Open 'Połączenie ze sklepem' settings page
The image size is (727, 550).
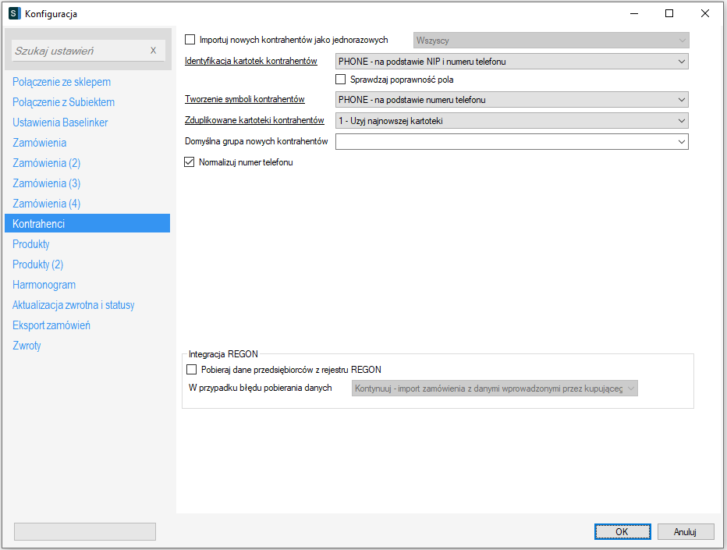pyautogui.click(x=62, y=82)
